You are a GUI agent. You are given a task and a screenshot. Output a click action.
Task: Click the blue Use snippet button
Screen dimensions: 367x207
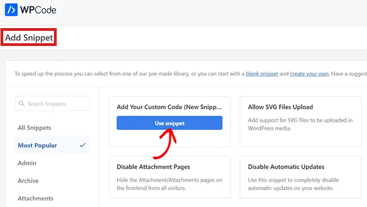click(x=169, y=123)
